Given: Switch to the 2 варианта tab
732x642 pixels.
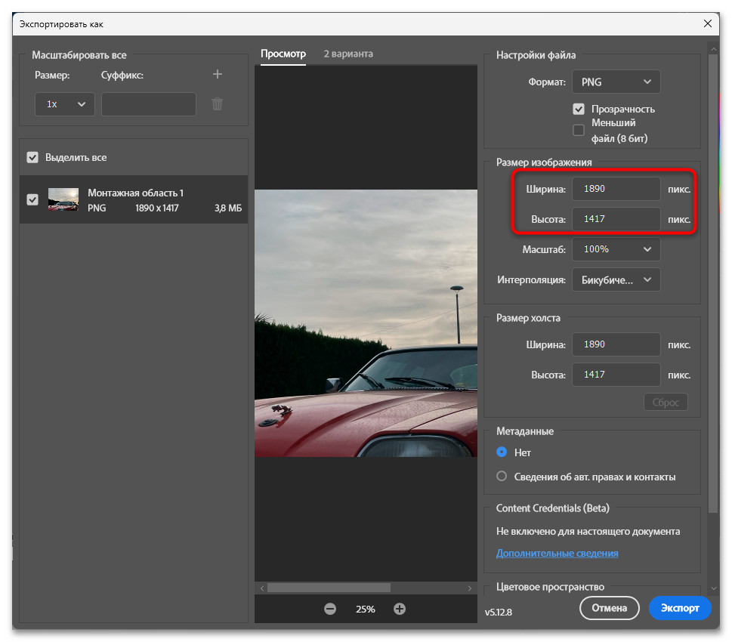Looking at the screenshot, I should tap(347, 54).
